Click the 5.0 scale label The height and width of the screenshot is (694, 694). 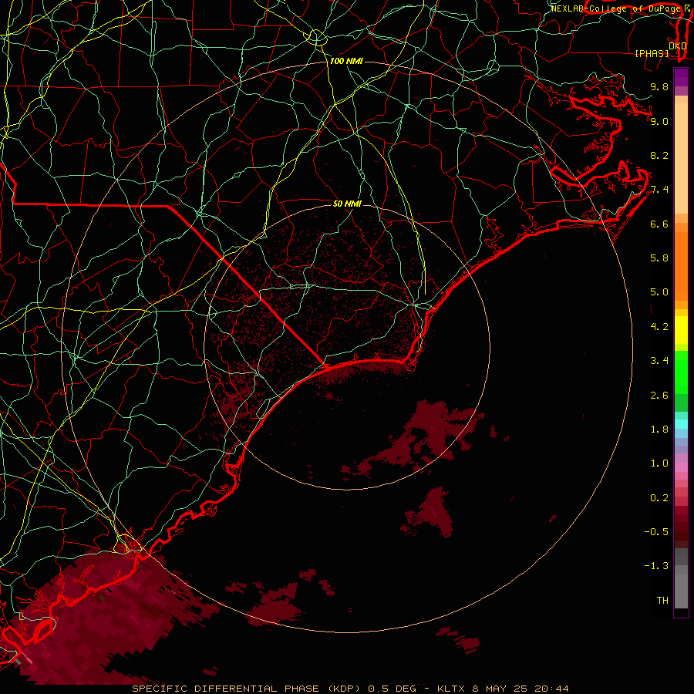659,292
